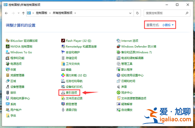Refresh the Control Panel address bar
This screenshot has height=128, width=195.
pyautogui.click(x=138, y=13)
